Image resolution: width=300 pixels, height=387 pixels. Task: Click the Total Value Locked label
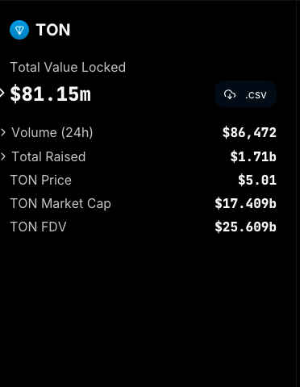point(68,67)
